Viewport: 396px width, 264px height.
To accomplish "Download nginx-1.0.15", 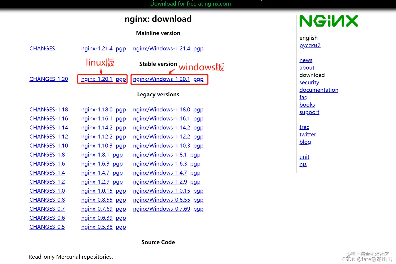I will click(x=97, y=191).
